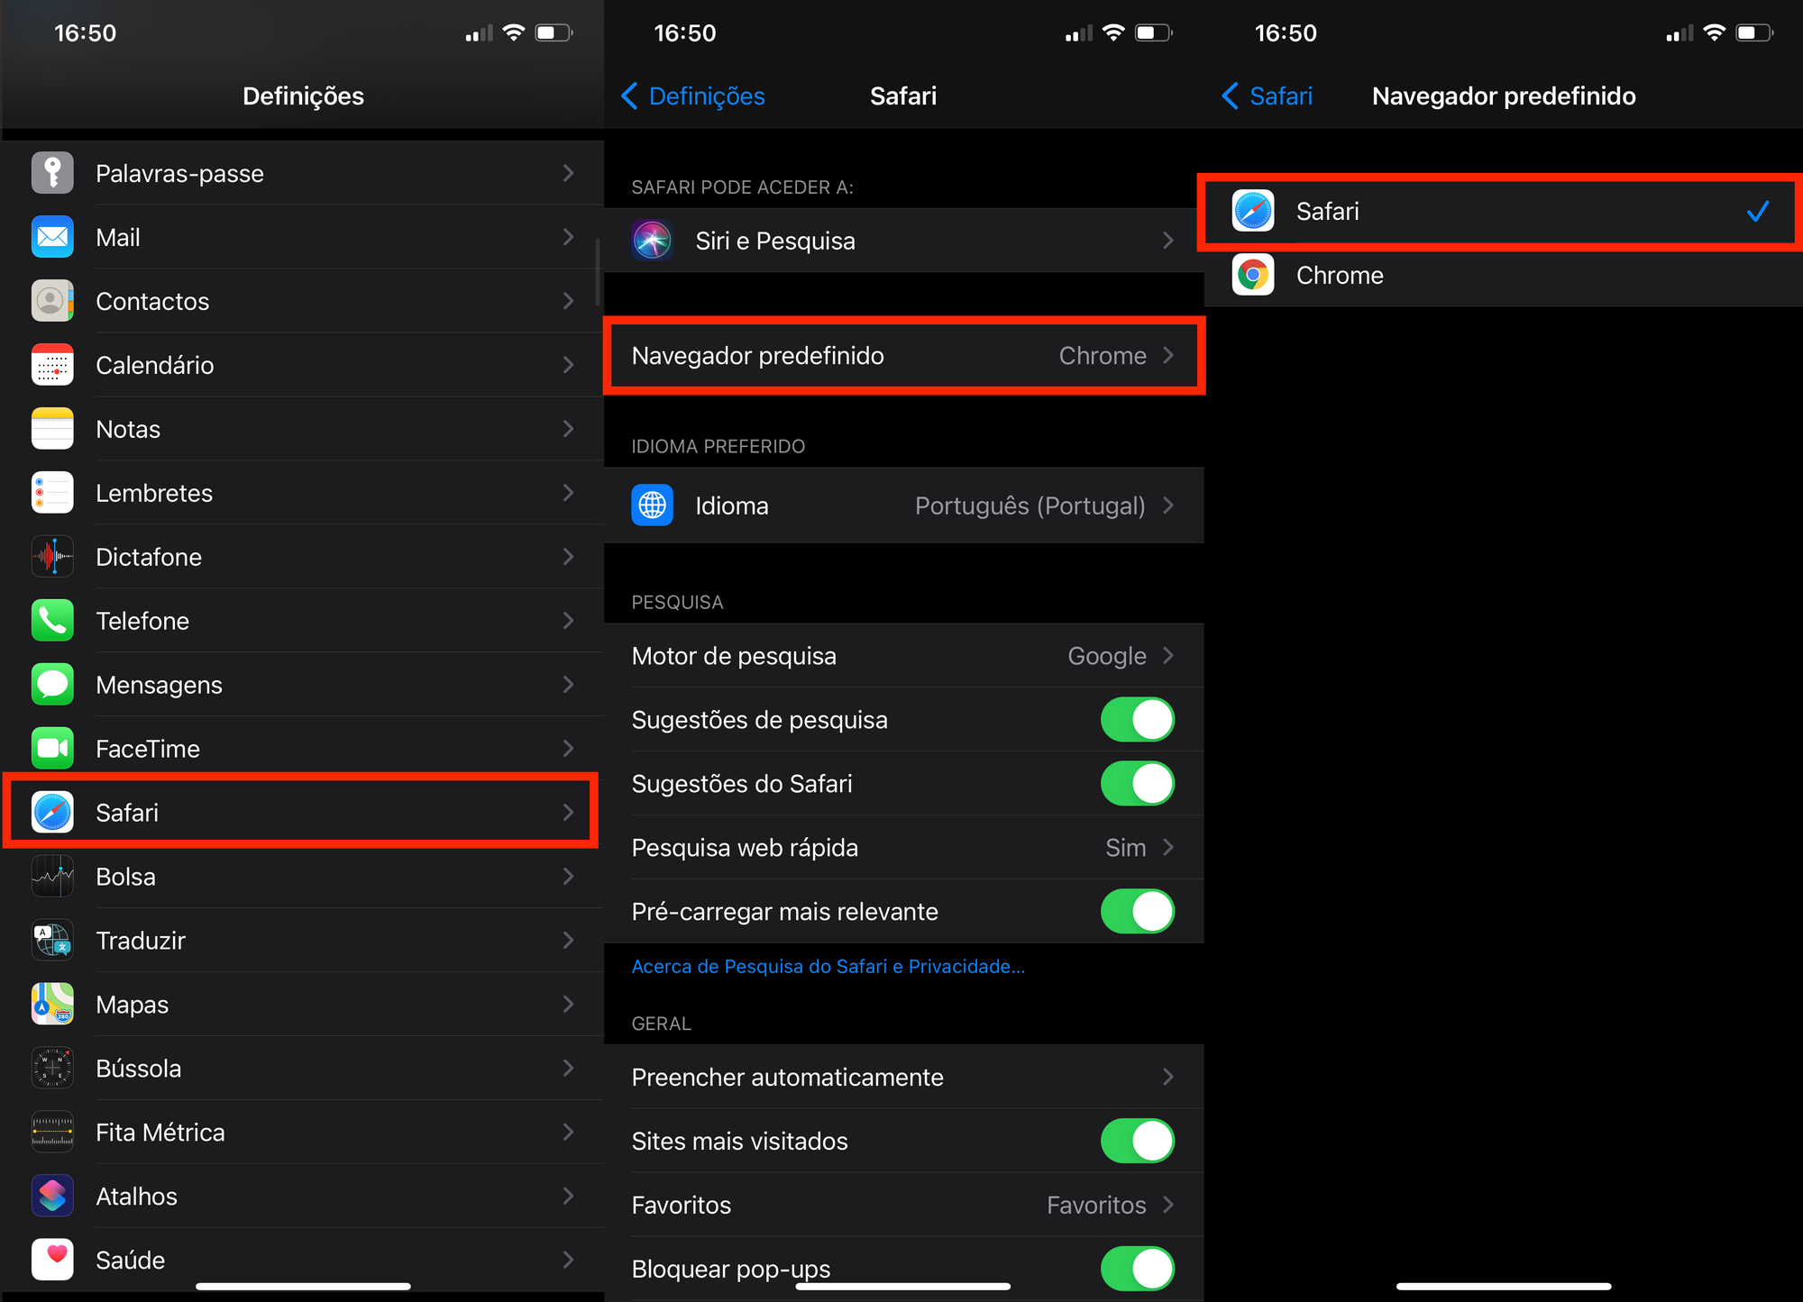Tap the Lembretes app icon
This screenshot has height=1302, width=1803.
click(52, 493)
